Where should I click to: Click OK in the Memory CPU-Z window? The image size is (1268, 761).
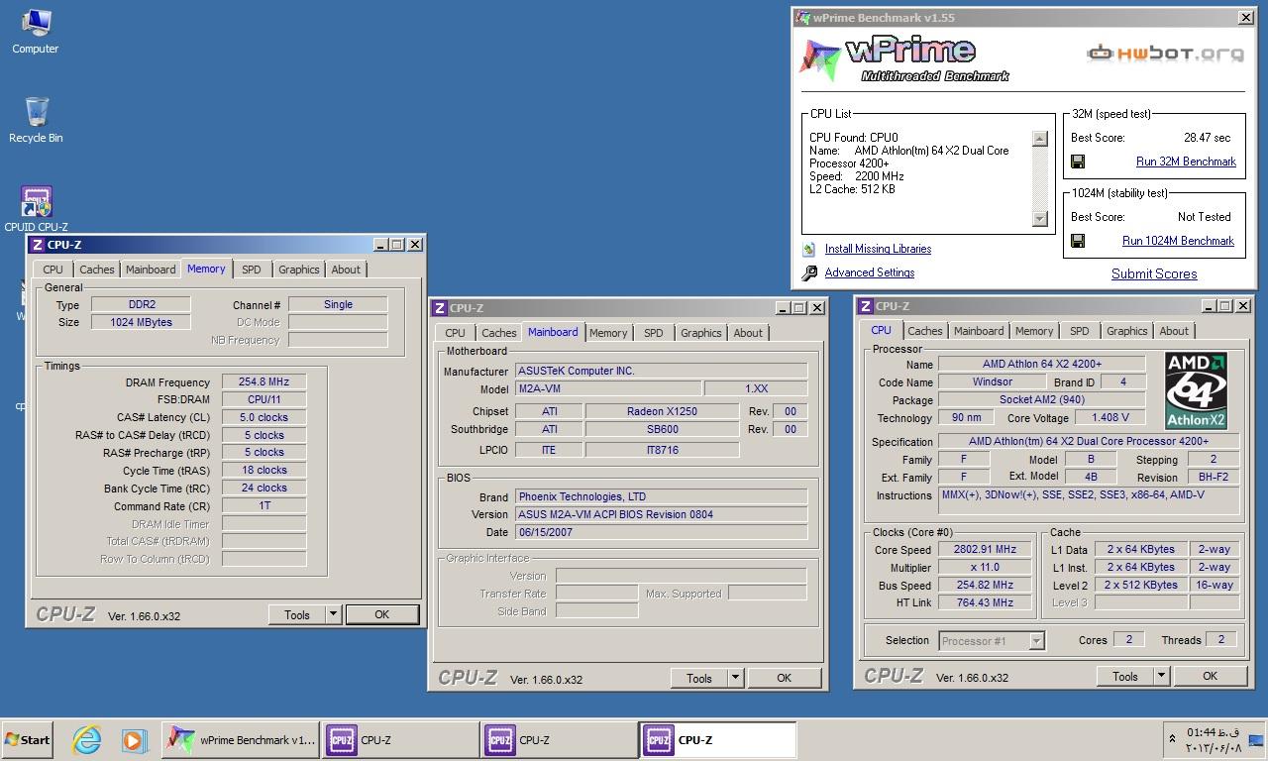tap(381, 615)
